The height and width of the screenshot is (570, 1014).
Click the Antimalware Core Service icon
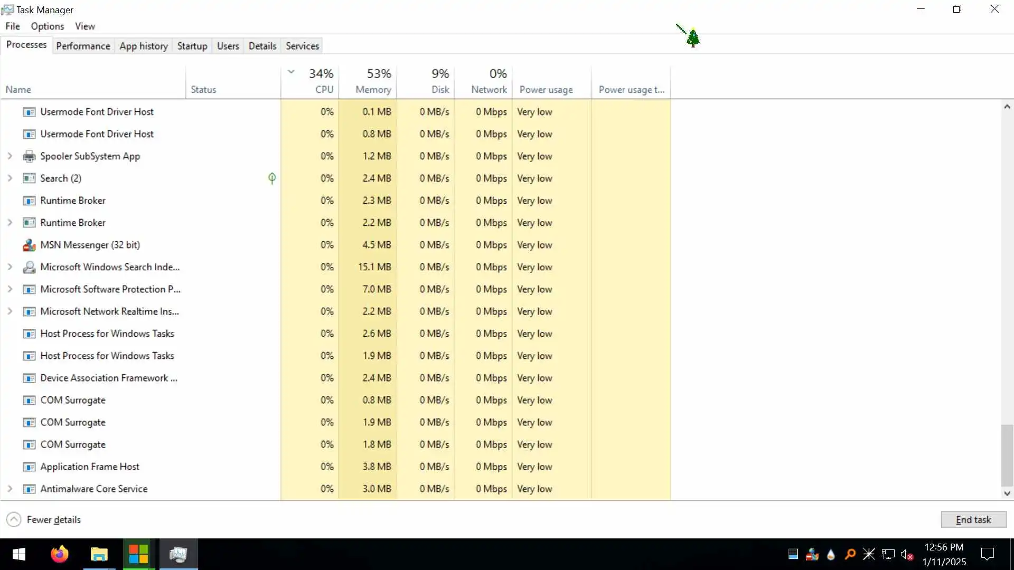pos(29,489)
